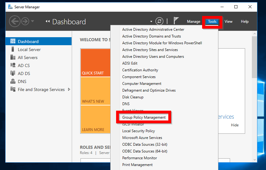266x170 pixels.
Task: Open Active Directory Users and Computers
Action: (x=153, y=57)
